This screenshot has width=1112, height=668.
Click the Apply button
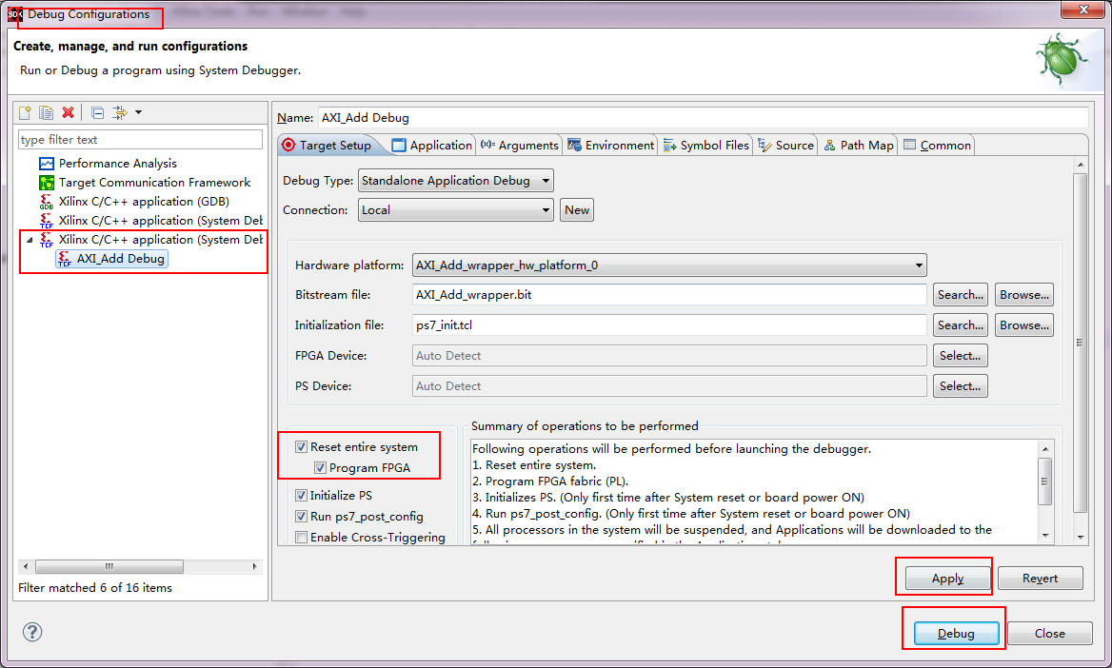[x=947, y=579]
